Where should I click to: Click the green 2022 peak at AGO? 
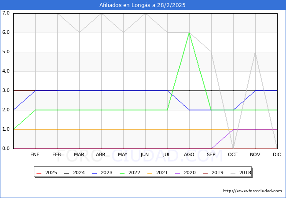189,33
